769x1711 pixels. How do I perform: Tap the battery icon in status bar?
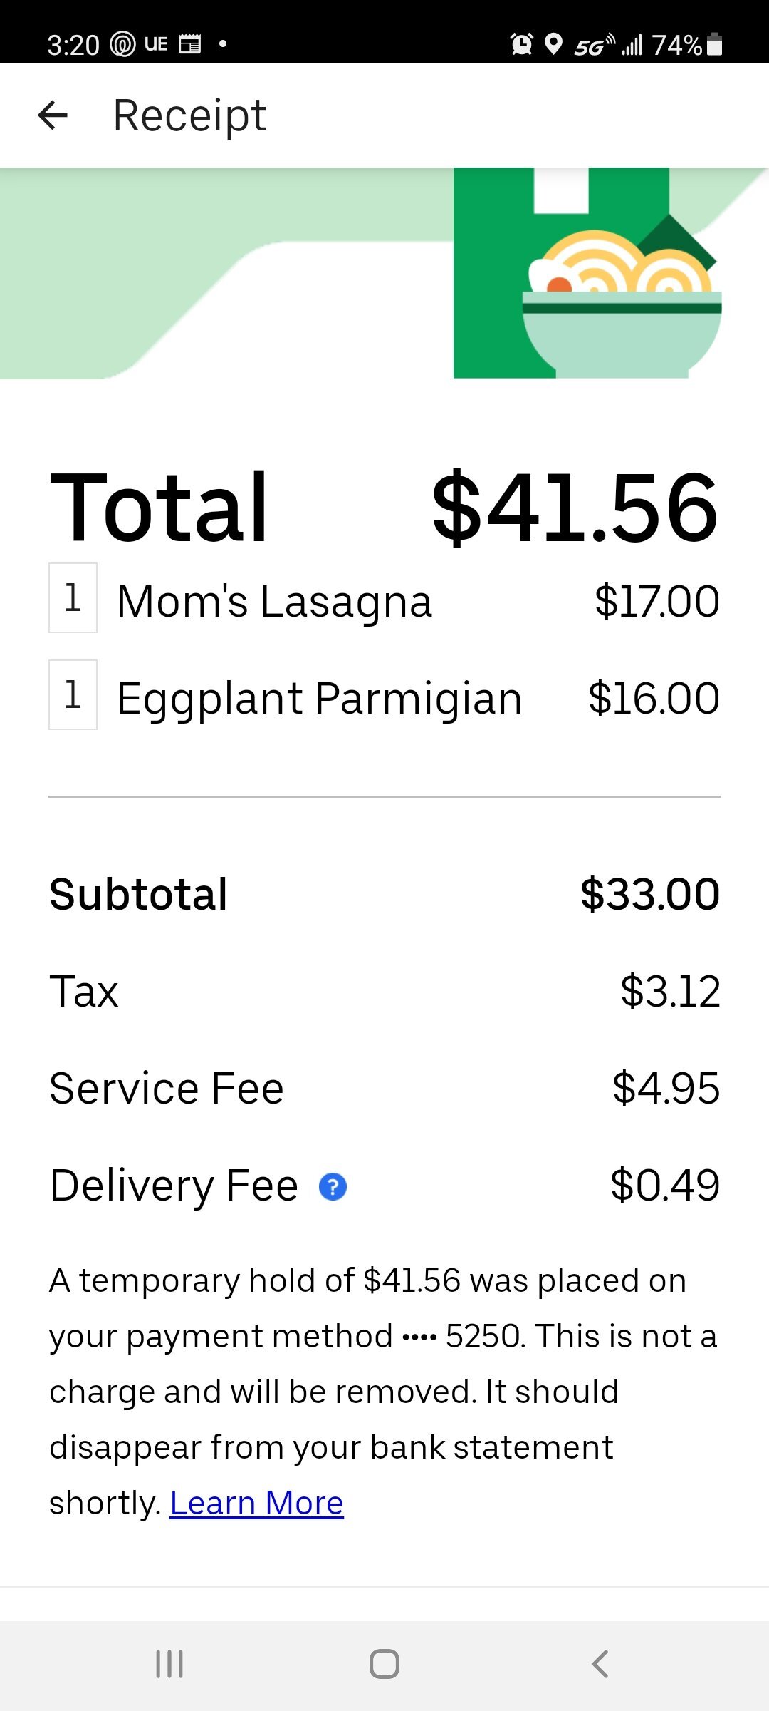pyautogui.click(x=716, y=44)
